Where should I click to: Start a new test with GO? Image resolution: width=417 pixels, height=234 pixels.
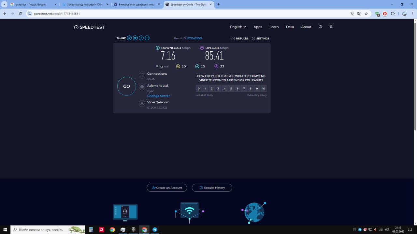point(126,86)
